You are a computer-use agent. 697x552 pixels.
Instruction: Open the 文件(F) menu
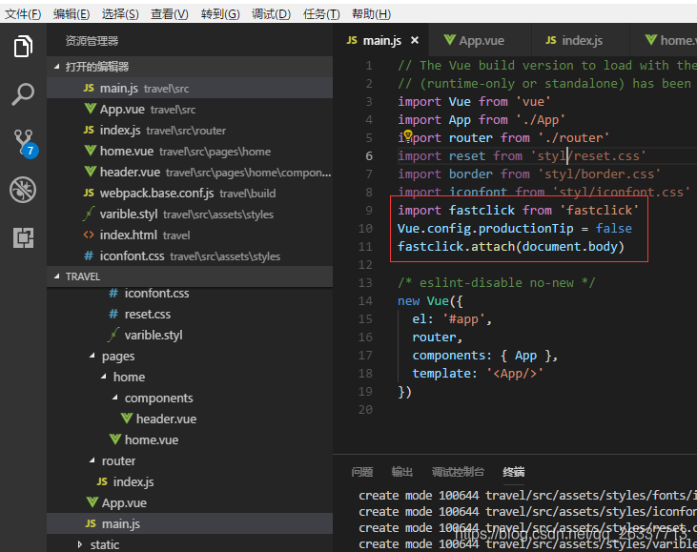[23, 14]
